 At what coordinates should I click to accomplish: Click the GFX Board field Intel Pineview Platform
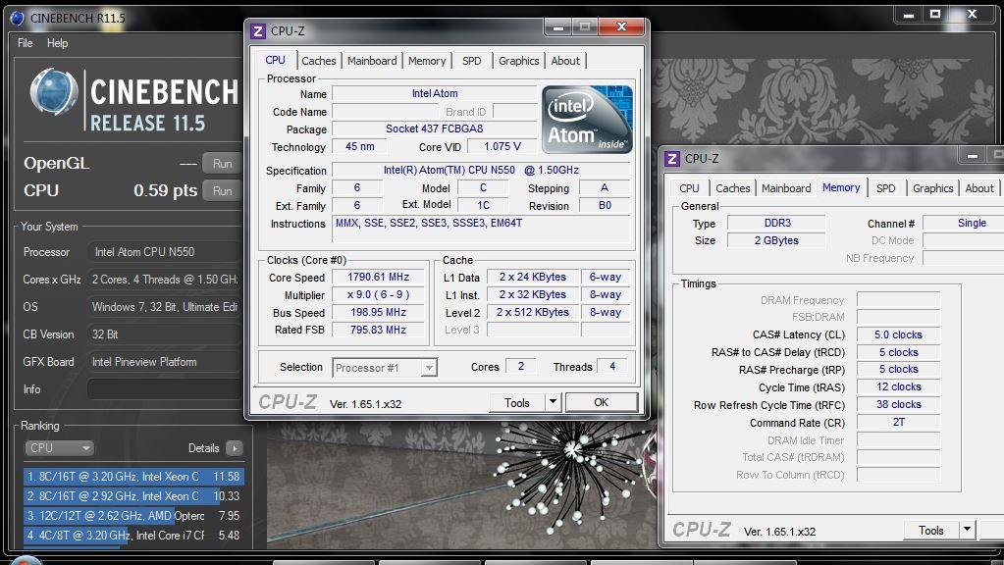(164, 362)
